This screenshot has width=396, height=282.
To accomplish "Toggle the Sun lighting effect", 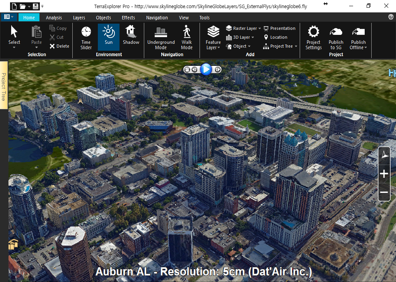I will 109,37.
